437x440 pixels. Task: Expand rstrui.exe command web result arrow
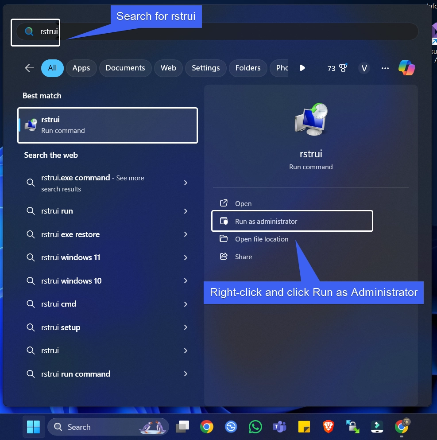point(186,183)
